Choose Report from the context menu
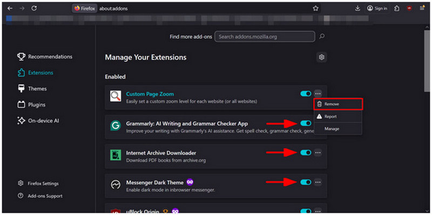 [x=338, y=116]
